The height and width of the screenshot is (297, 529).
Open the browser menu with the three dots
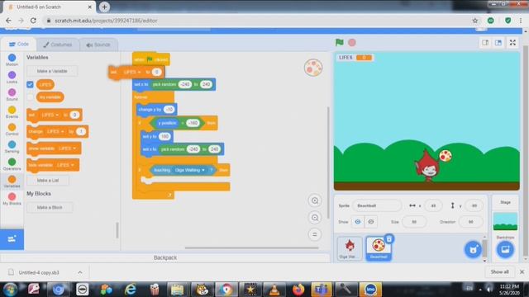(521, 21)
